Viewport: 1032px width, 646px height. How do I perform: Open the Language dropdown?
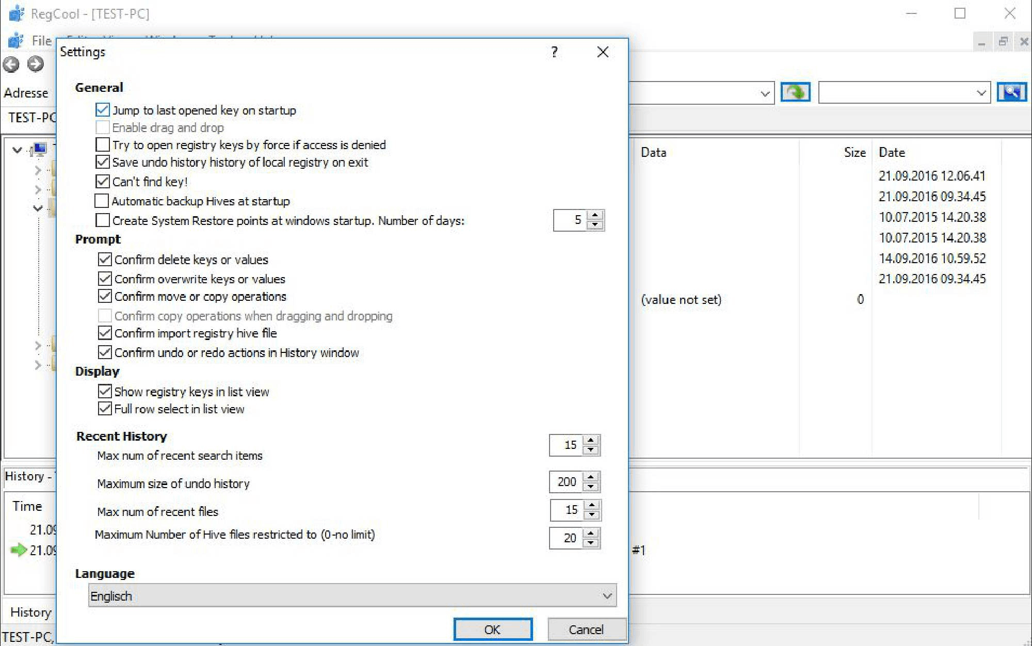coord(352,595)
